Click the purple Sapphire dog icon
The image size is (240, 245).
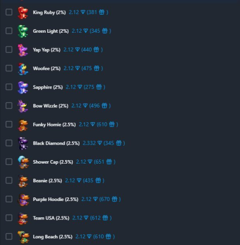coord(23,87)
